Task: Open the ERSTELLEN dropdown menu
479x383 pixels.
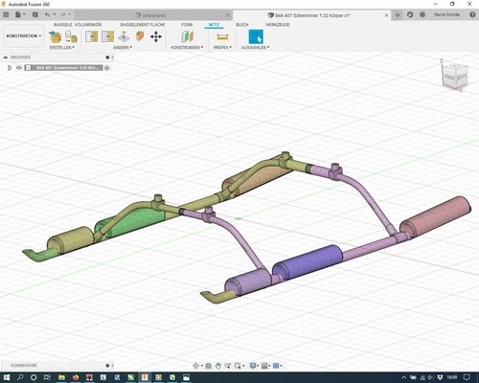Action: [x=62, y=47]
